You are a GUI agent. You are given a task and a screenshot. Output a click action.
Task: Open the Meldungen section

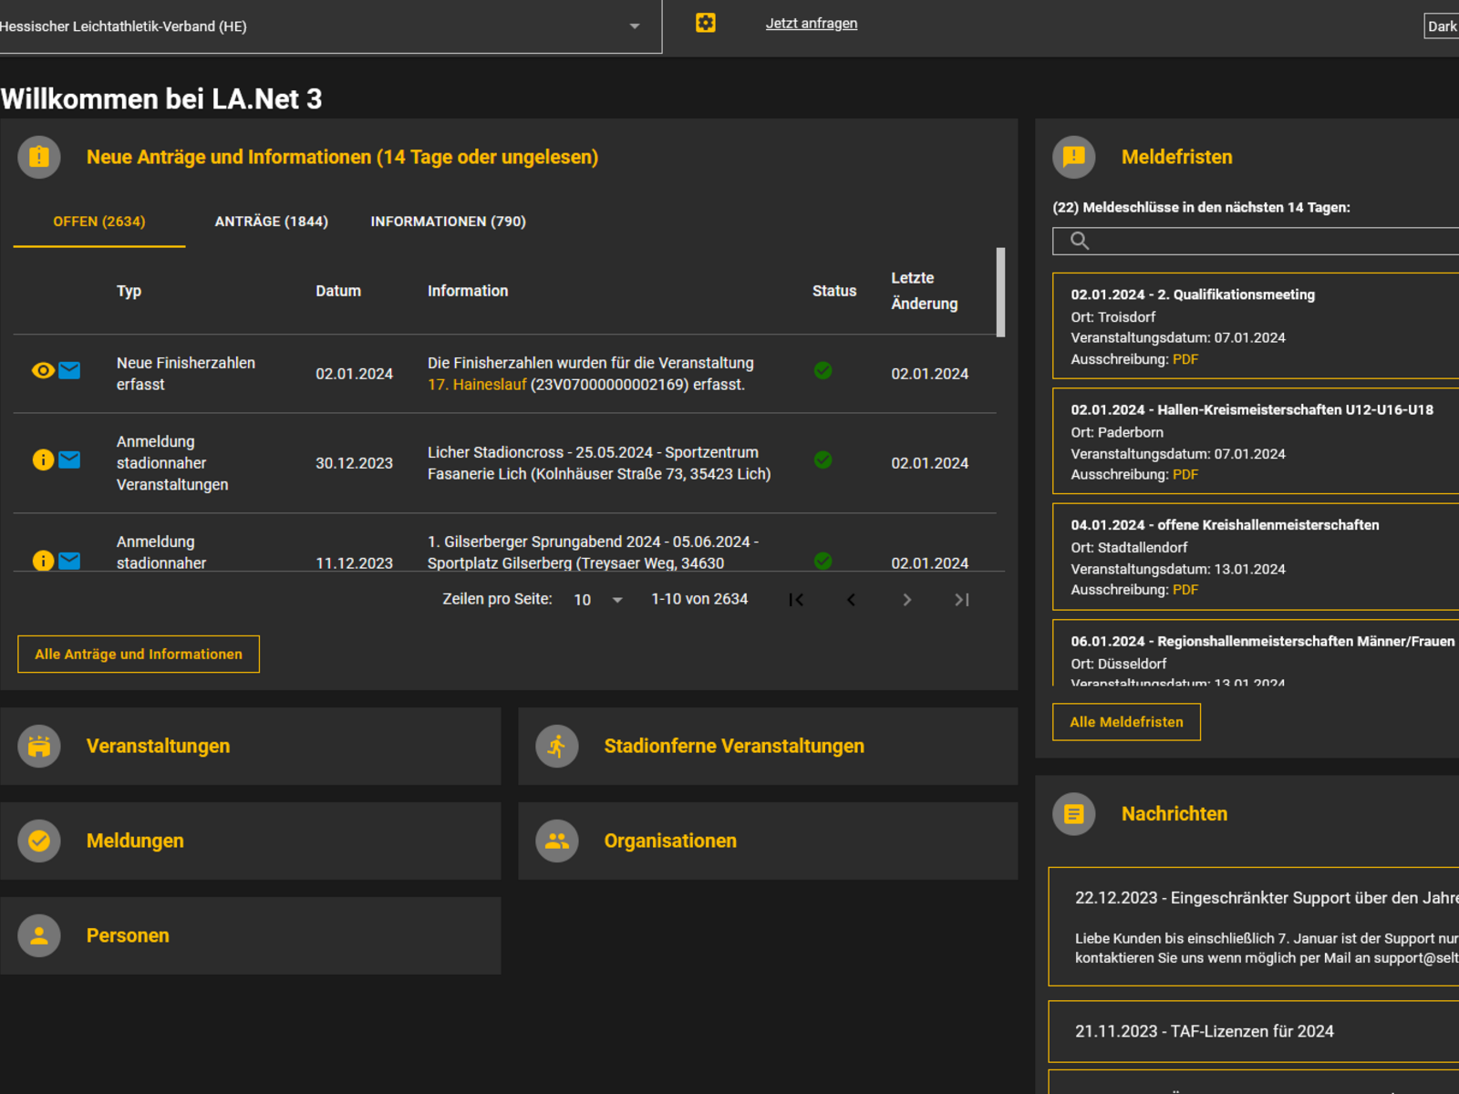(x=251, y=841)
